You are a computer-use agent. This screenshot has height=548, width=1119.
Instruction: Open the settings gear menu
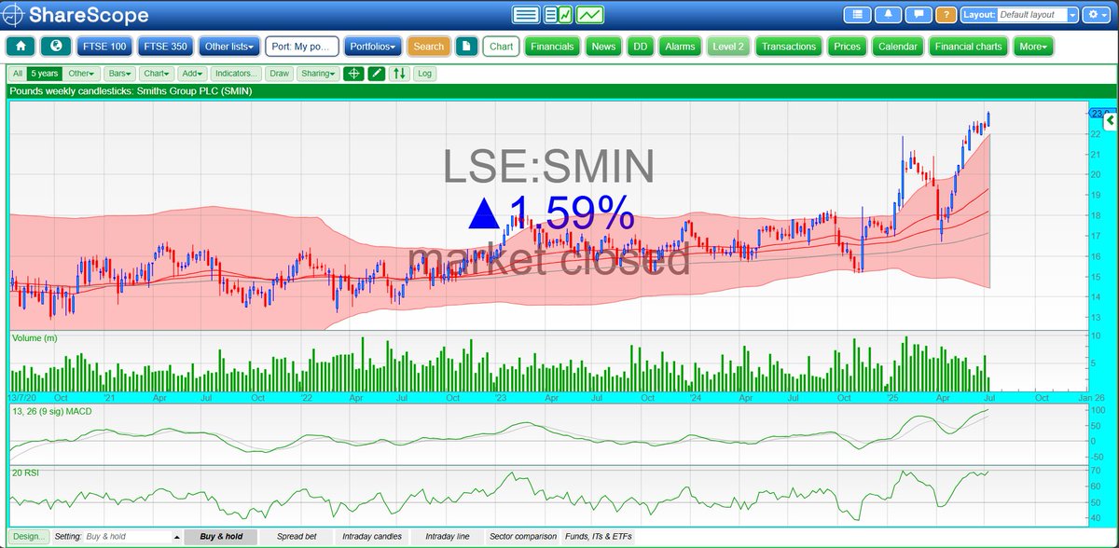click(x=1097, y=15)
